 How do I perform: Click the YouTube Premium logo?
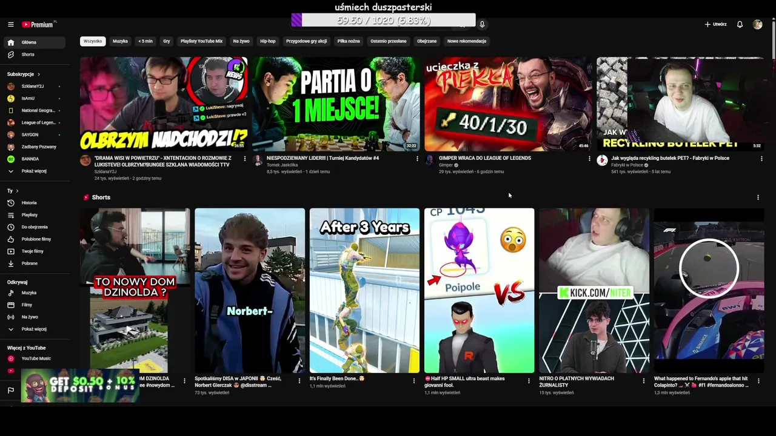39,24
